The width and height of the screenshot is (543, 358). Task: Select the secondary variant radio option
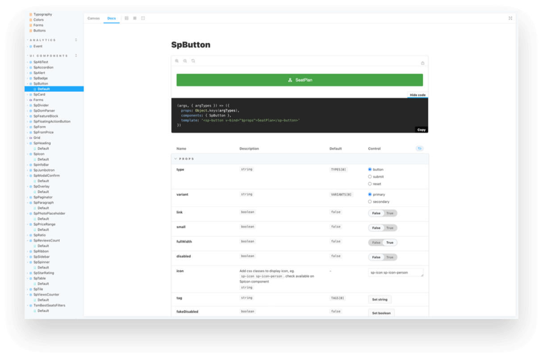pos(370,201)
